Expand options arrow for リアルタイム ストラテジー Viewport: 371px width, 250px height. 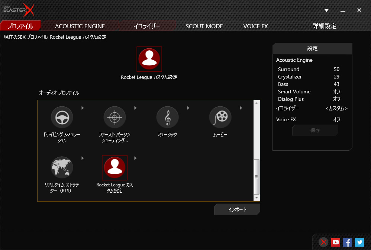[83, 158]
